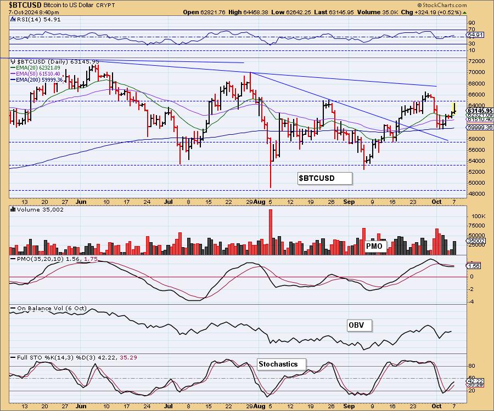Click the tallest red volume spike in August
Viewport: 494px width, 411px height.
[270, 232]
